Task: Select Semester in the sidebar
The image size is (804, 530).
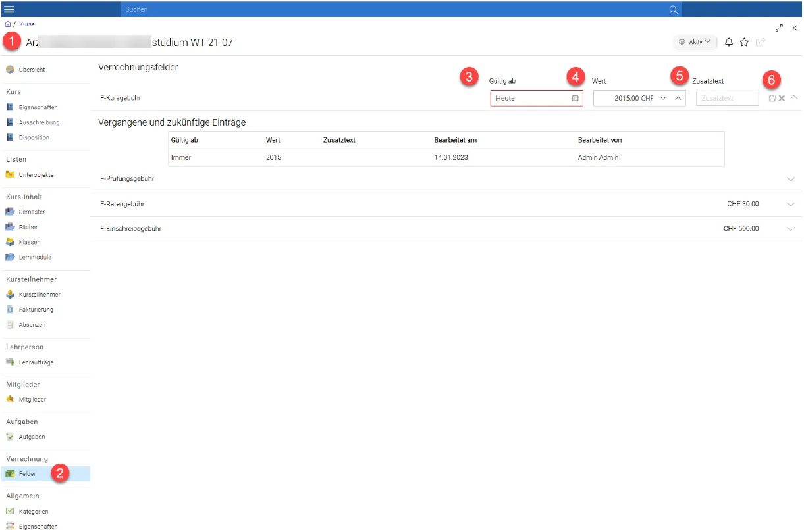Action: 32,212
